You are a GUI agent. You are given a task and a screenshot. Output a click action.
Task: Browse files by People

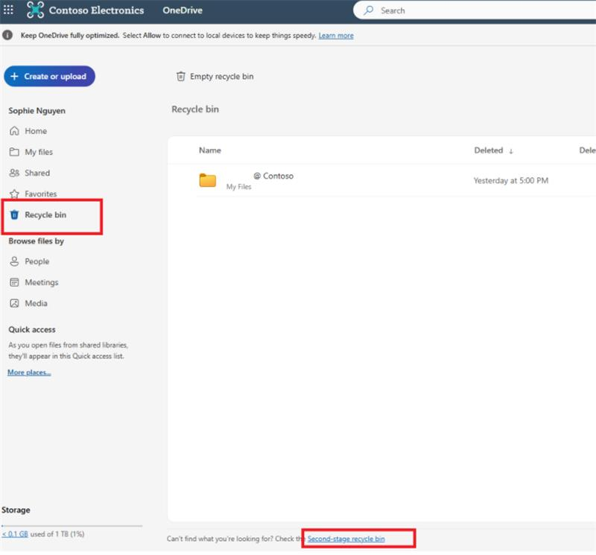point(37,261)
